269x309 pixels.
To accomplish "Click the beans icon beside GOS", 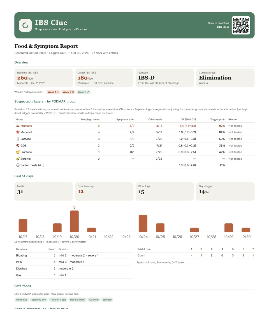I will coord(18,145).
